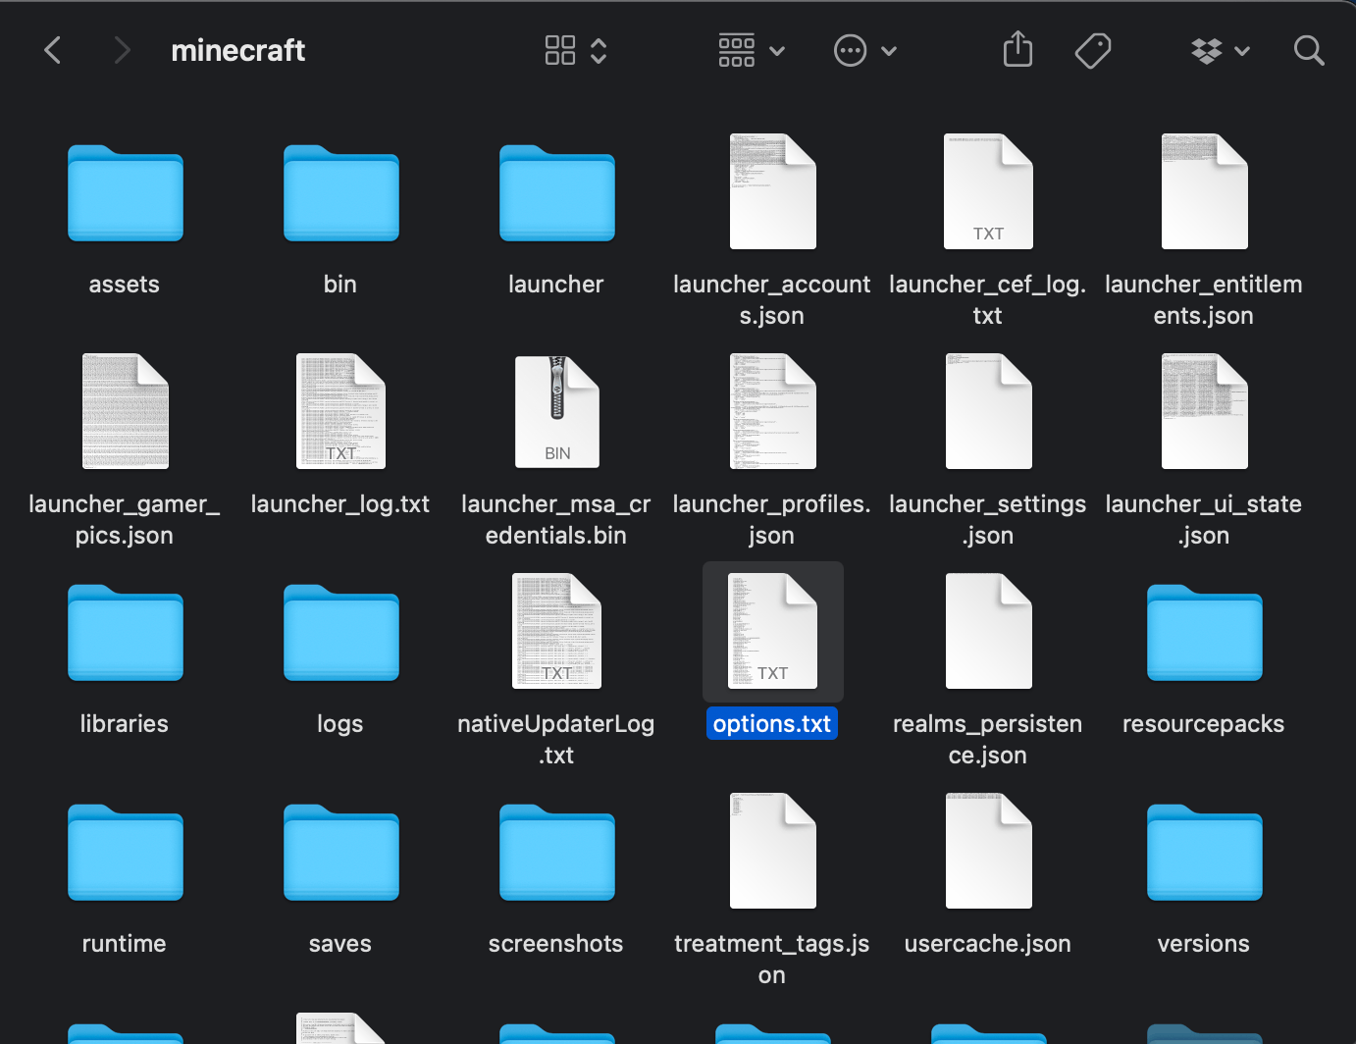The image size is (1356, 1044).
Task: Click the 'versions' name label
Action: pos(1204,943)
